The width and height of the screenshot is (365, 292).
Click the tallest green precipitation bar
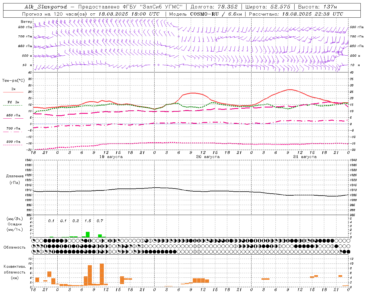(88, 235)
